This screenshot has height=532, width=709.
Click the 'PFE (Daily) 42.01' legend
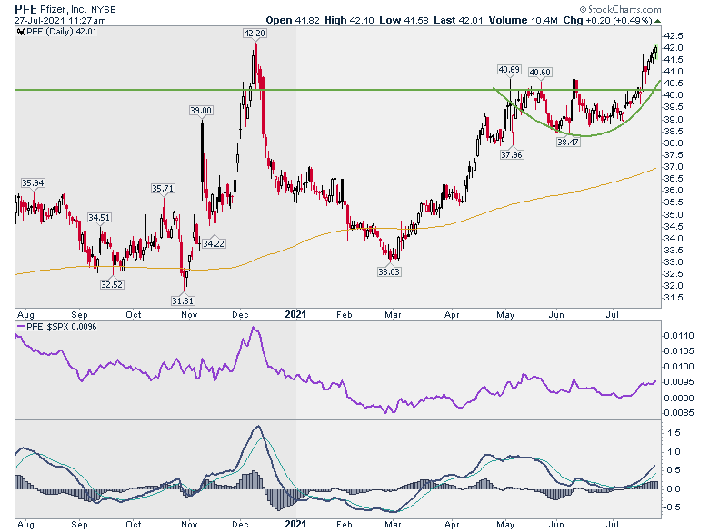(62, 32)
